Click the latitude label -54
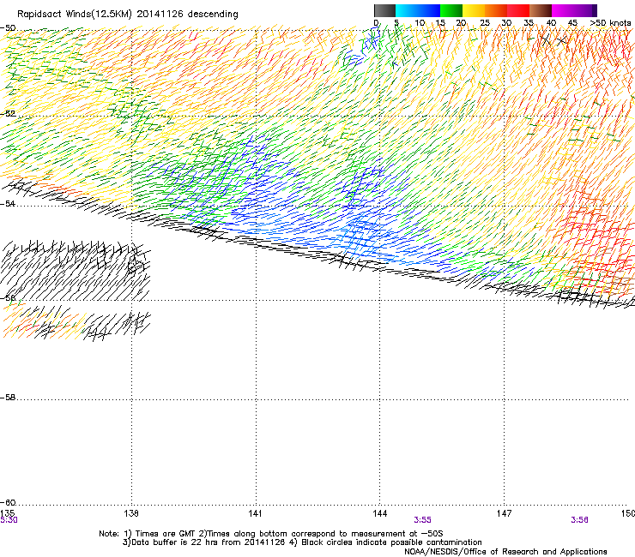 (8, 204)
